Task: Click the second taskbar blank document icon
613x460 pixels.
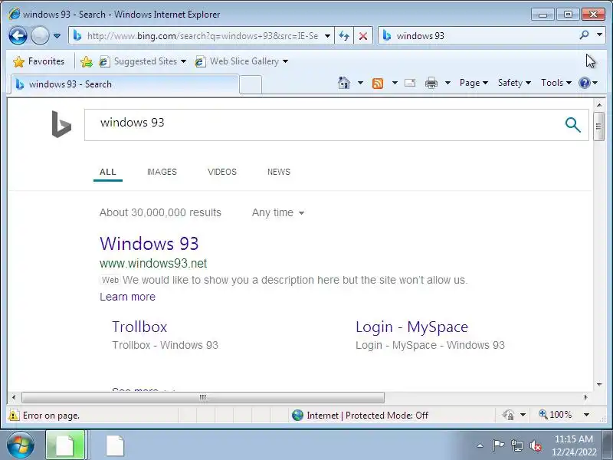Action: [115, 445]
